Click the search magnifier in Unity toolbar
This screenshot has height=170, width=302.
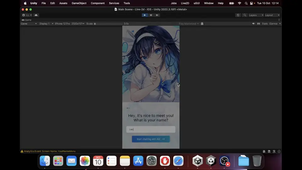pyautogui.click(x=245, y=15)
